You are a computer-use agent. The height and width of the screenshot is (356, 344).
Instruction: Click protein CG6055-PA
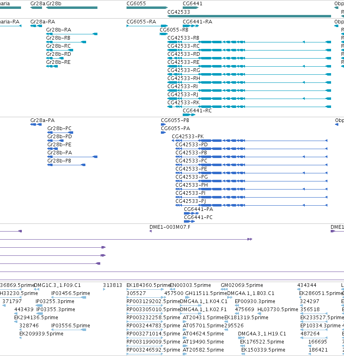coord(163,133)
